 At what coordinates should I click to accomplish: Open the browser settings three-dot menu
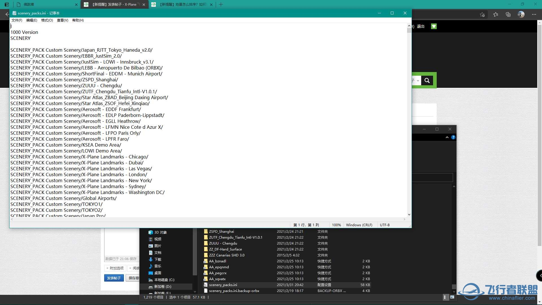pos(534,14)
